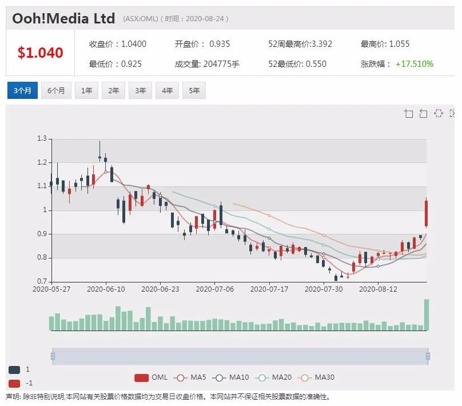The width and height of the screenshot is (462, 406).
Task: Click the 最低价：0.925 value
Action: coord(115,64)
